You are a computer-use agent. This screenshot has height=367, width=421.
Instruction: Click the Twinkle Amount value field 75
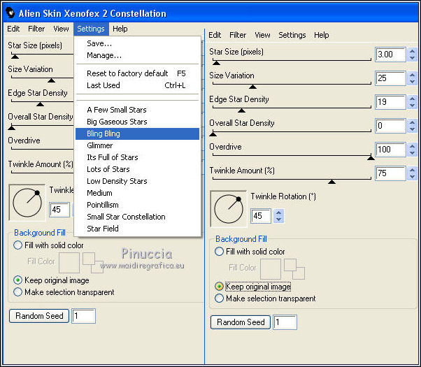click(x=390, y=173)
